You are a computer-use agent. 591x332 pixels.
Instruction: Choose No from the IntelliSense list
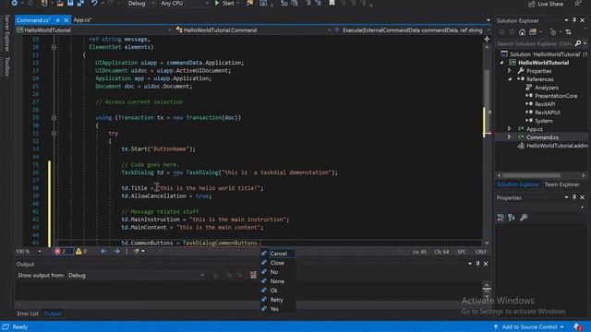click(x=277, y=272)
